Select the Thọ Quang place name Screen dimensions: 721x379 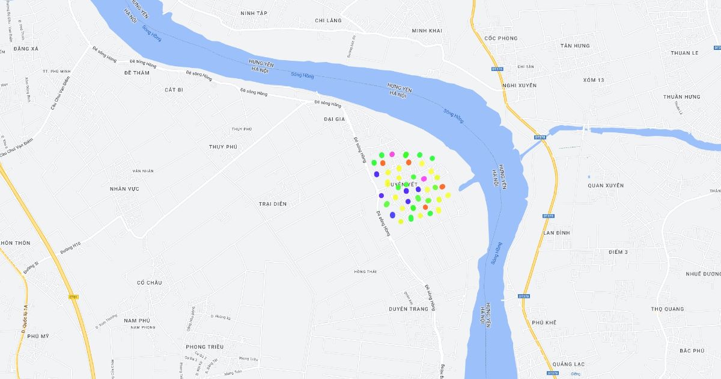(668, 309)
